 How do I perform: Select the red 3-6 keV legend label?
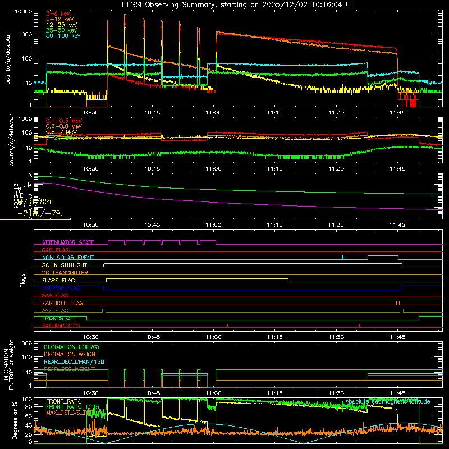click(58, 13)
